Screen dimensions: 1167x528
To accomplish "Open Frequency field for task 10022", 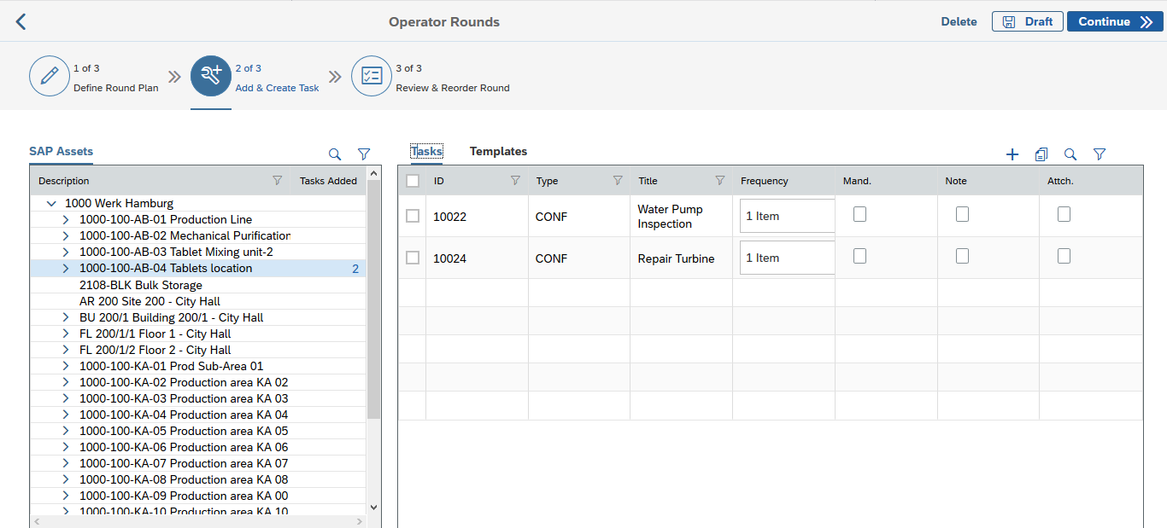I will [787, 216].
